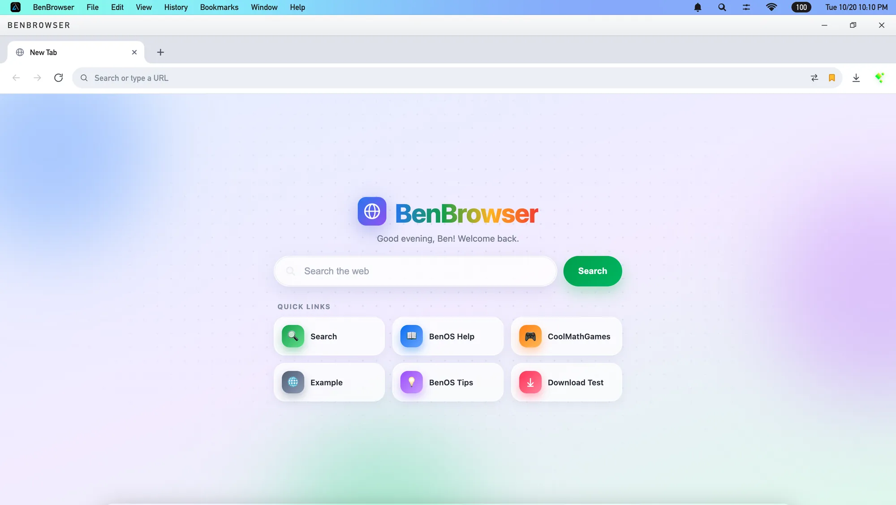
Task: Select the New Tab tab
Action: 76,52
